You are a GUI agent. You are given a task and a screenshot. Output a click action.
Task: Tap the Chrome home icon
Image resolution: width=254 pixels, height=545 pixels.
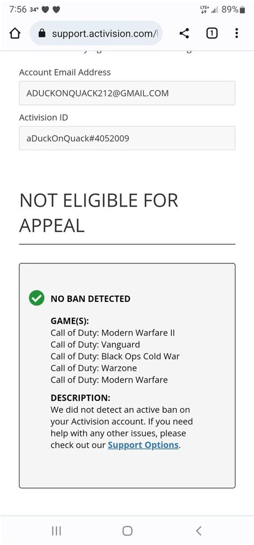coord(15,33)
